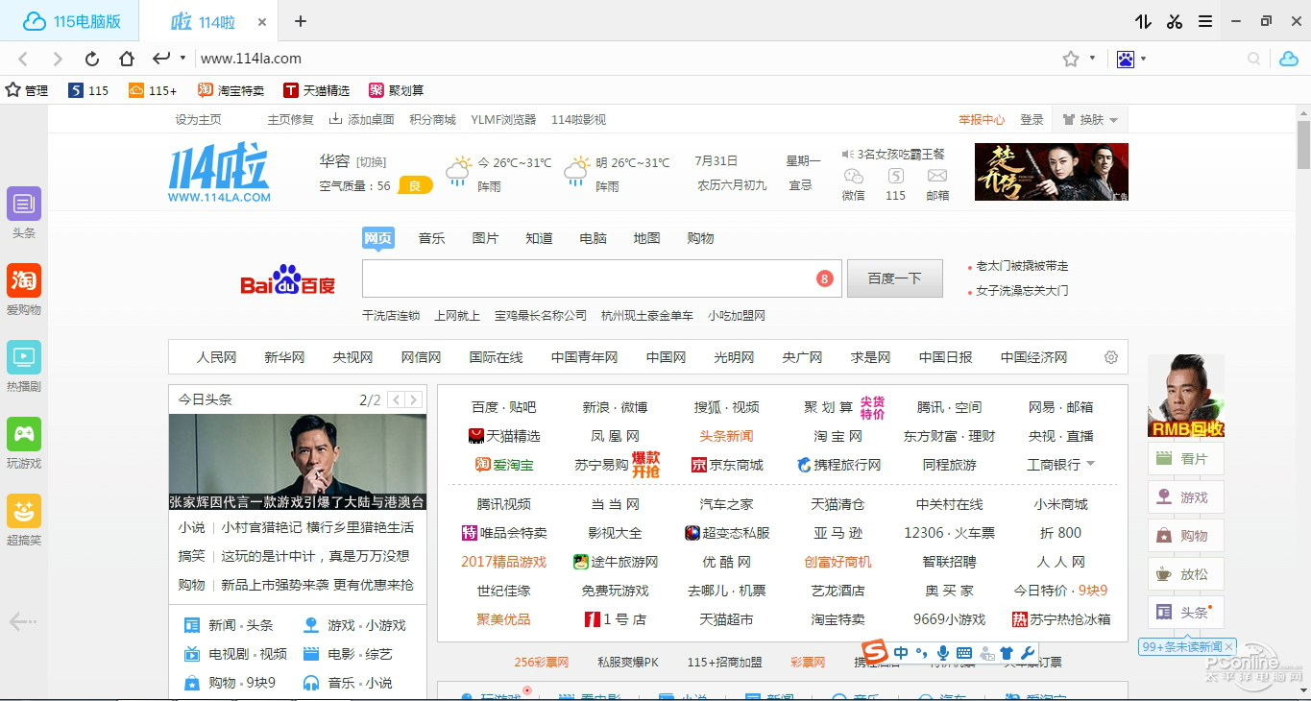Screen dimensions: 1311x701
Task: Expand the 工商银行 row dropdown arrow
Action: tap(1090, 464)
